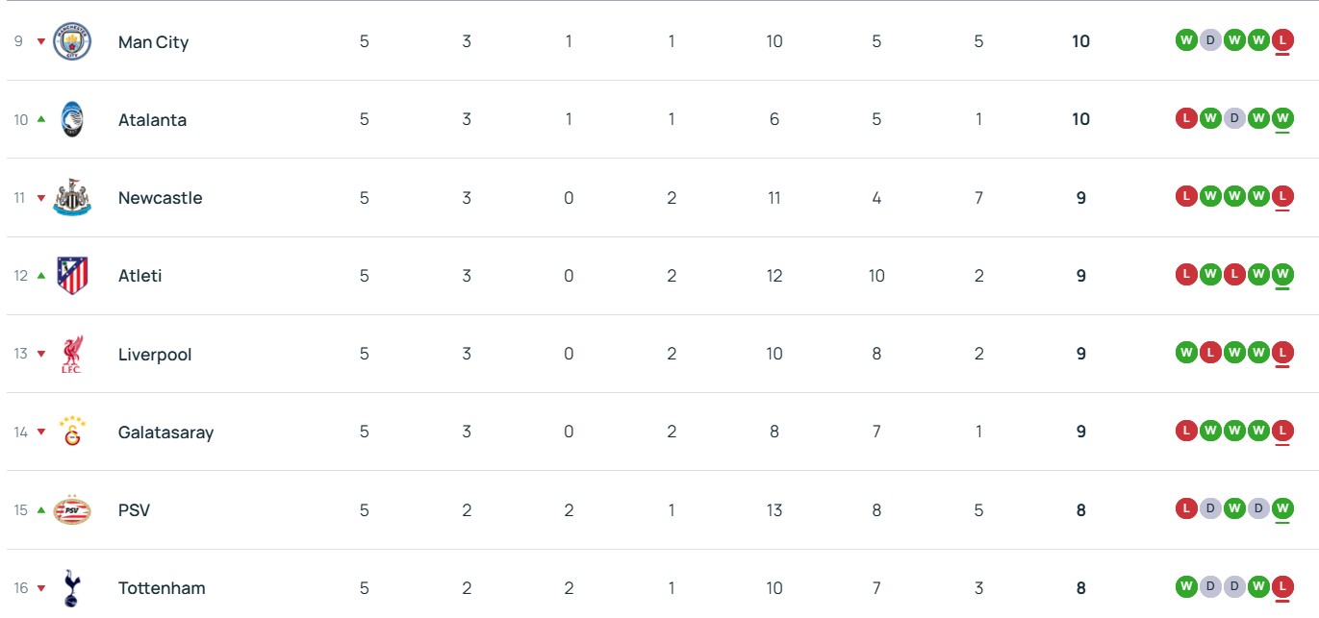This screenshot has width=1319, height=618.
Task: Click the red down arrow beside Liverpool
Action: pos(41,355)
